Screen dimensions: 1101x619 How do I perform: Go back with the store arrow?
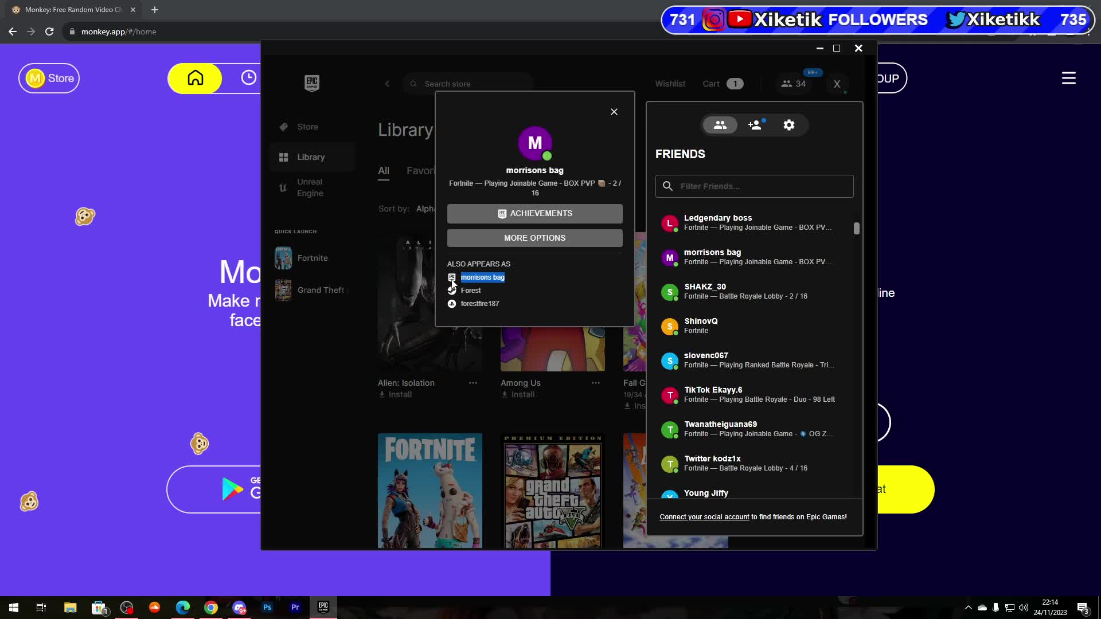pyautogui.click(x=387, y=84)
